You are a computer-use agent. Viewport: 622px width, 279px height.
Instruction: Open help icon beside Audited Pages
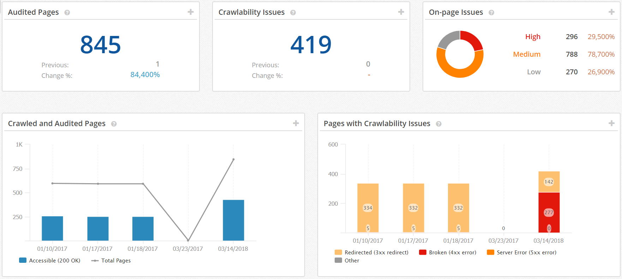[x=67, y=13]
